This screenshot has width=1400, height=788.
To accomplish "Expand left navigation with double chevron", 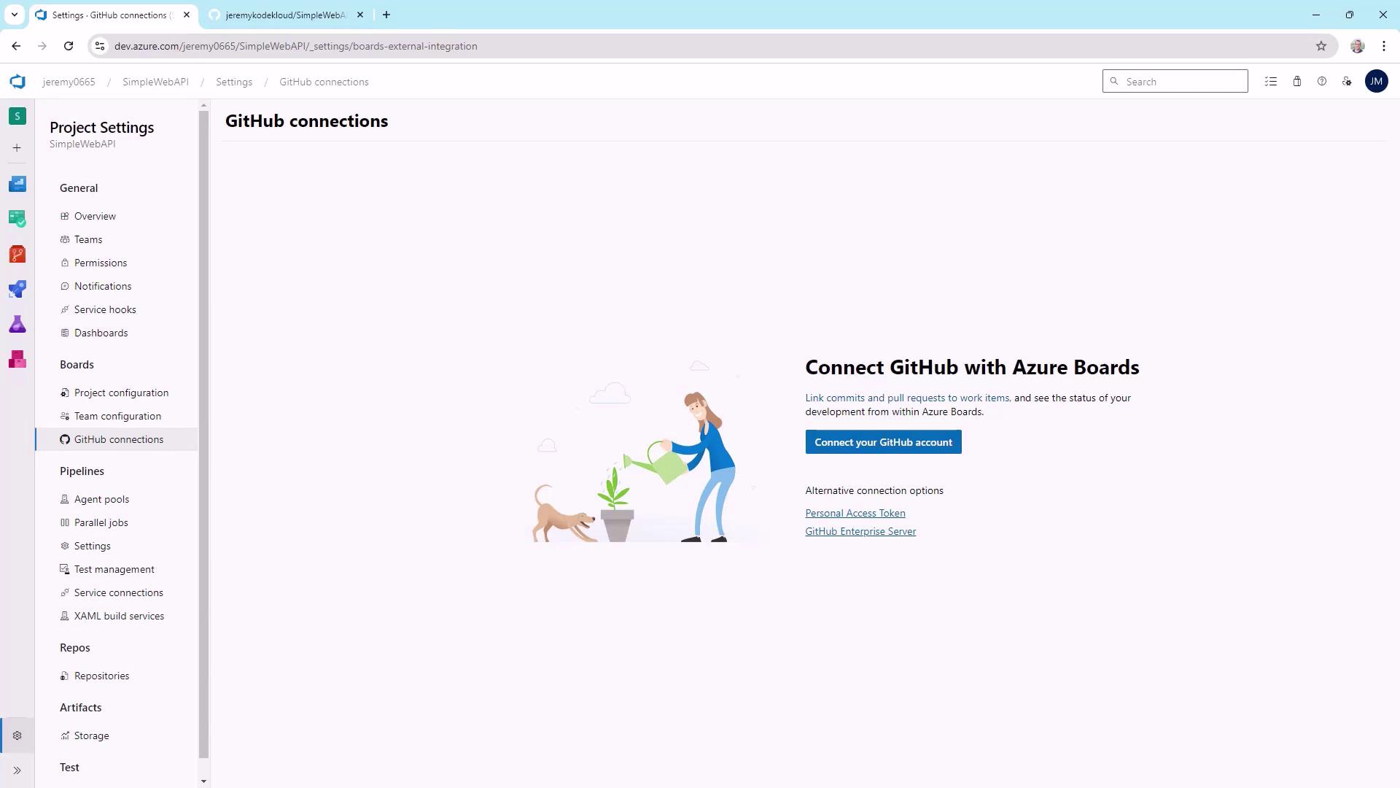I will click(17, 770).
